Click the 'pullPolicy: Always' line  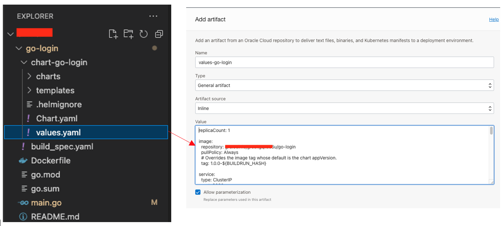point(220,153)
